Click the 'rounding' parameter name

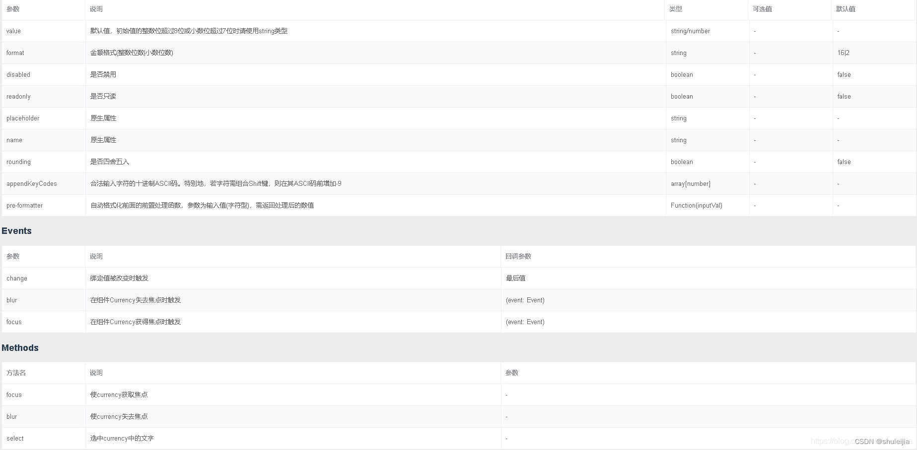point(18,162)
